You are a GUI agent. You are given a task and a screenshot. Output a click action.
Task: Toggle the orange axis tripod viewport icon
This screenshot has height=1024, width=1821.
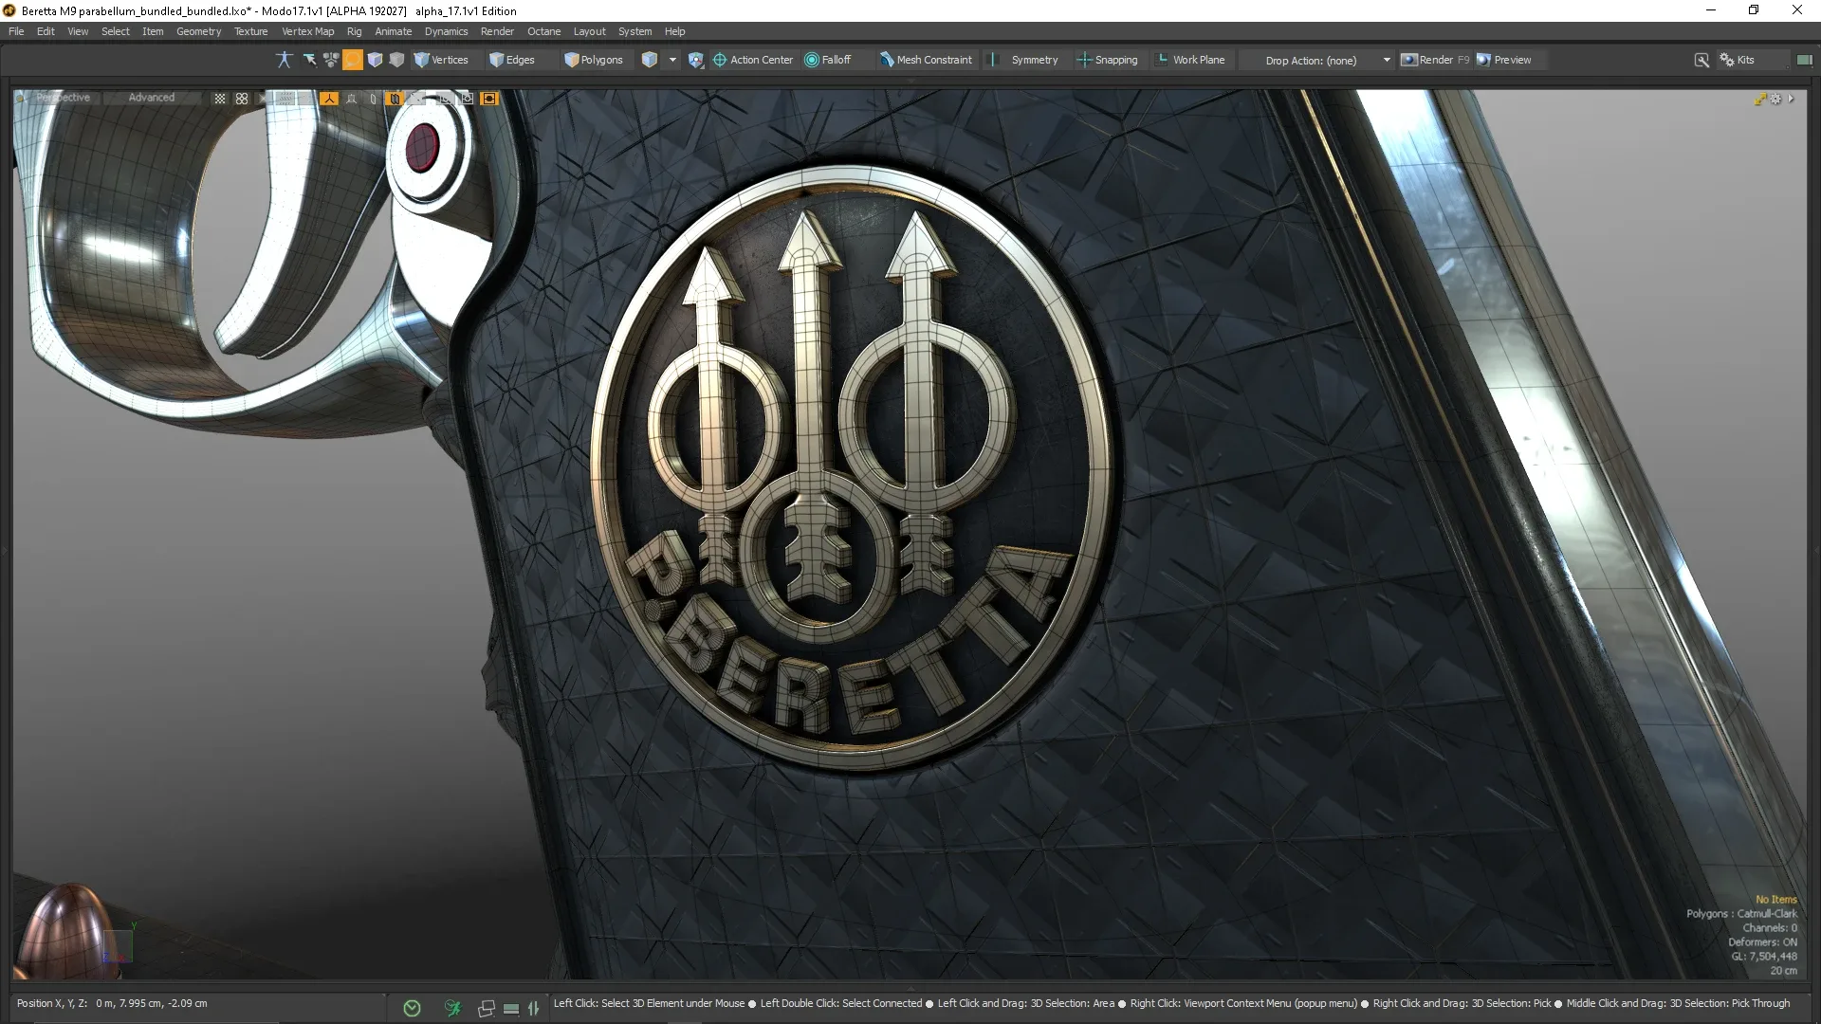329,99
